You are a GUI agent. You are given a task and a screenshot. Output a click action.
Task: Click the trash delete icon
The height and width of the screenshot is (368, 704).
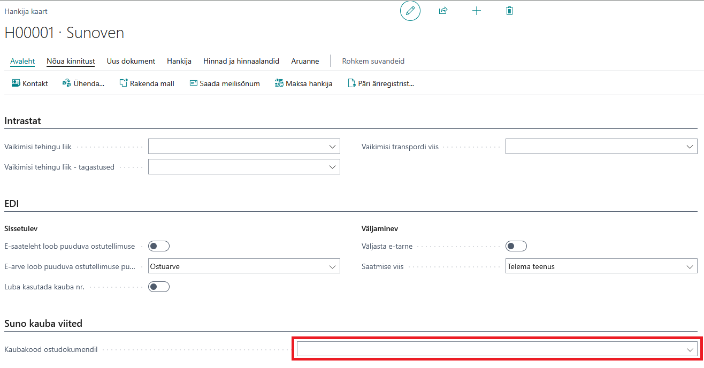click(509, 11)
